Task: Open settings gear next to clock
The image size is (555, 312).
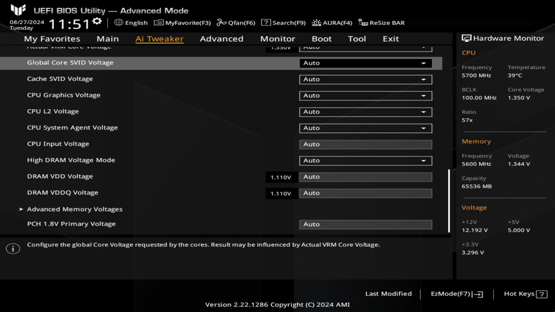Action: click(97, 21)
